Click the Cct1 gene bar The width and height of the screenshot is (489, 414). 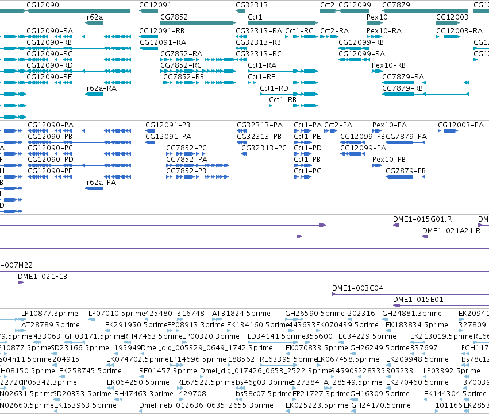click(x=283, y=23)
